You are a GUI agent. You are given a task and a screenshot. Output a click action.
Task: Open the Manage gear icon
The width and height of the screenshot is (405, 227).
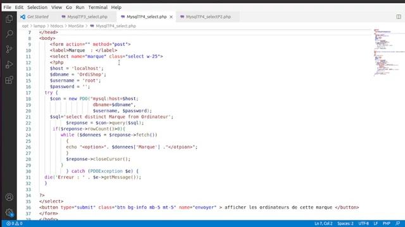coord(9,212)
